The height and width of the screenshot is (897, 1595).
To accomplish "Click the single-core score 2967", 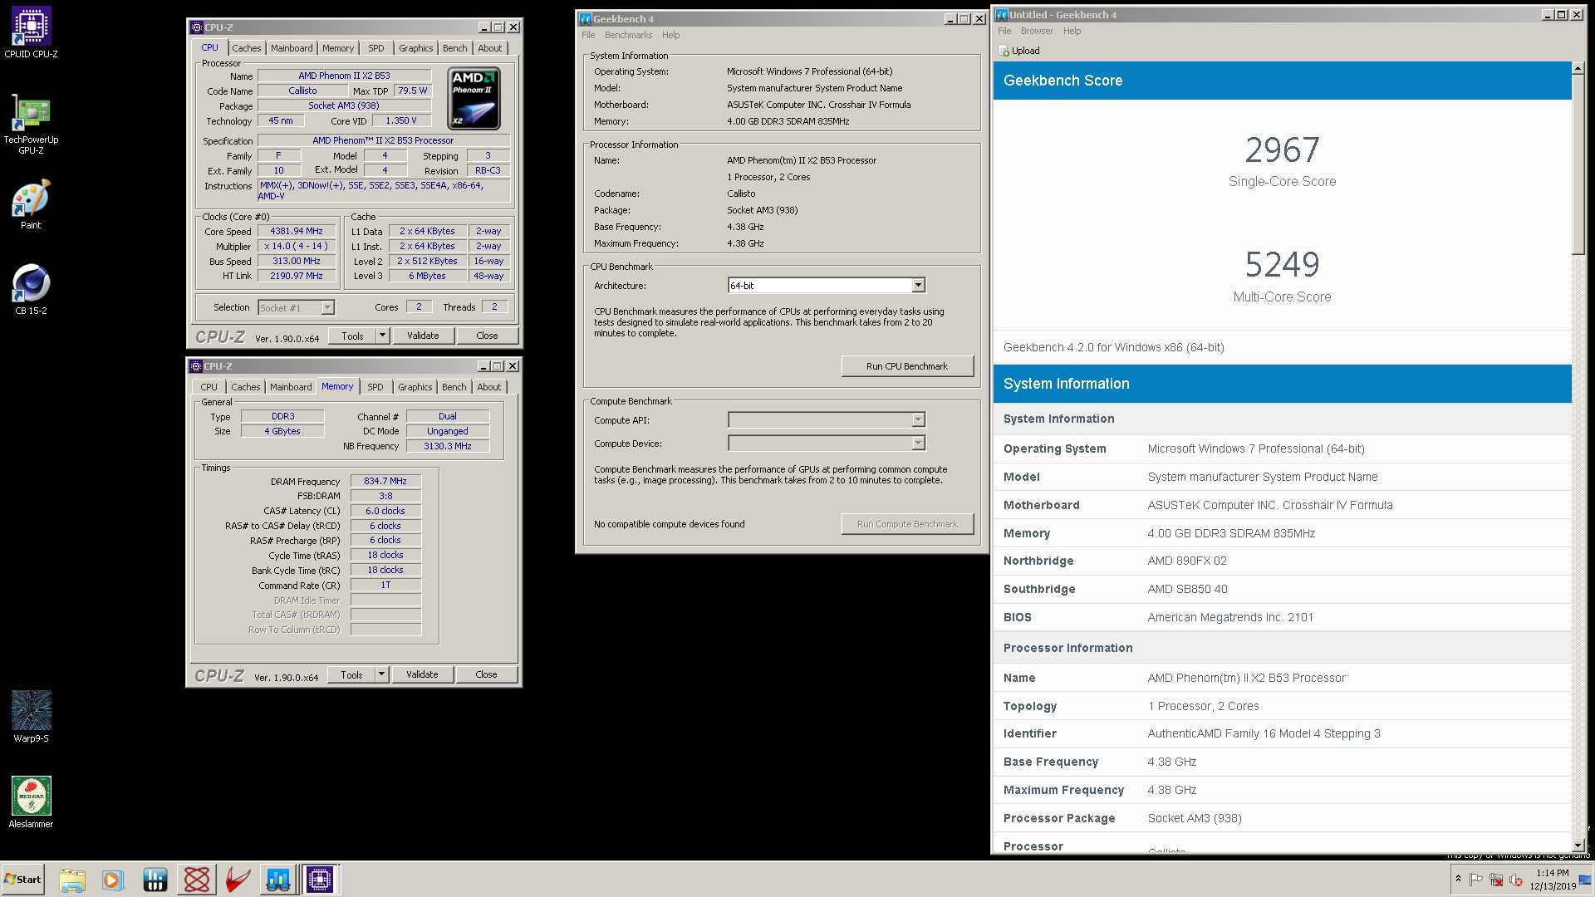I will point(1282,150).
